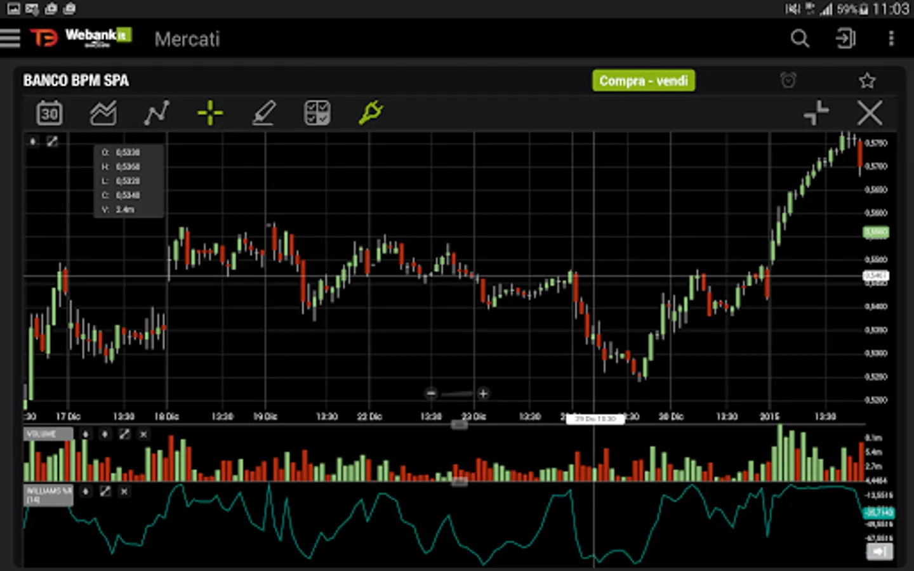The image size is (914, 571).
Task: Open the calendar period selector
Action: (x=50, y=113)
